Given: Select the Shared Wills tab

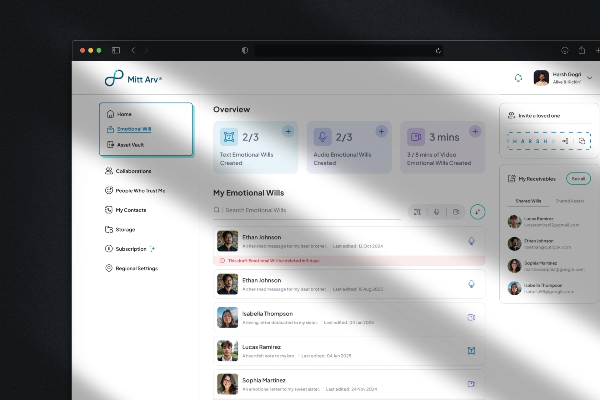Looking at the screenshot, I should pyautogui.click(x=528, y=201).
